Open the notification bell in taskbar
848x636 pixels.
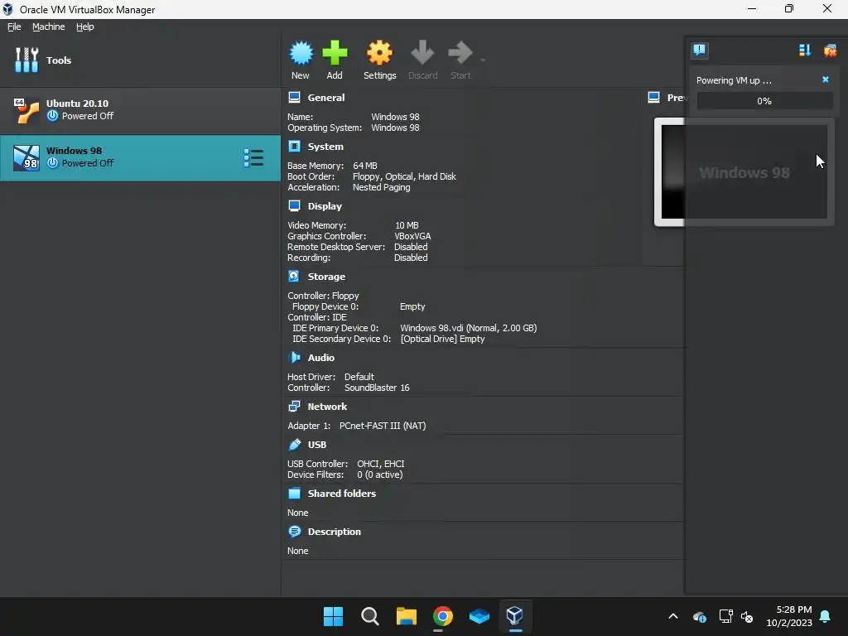(x=826, y=616)
